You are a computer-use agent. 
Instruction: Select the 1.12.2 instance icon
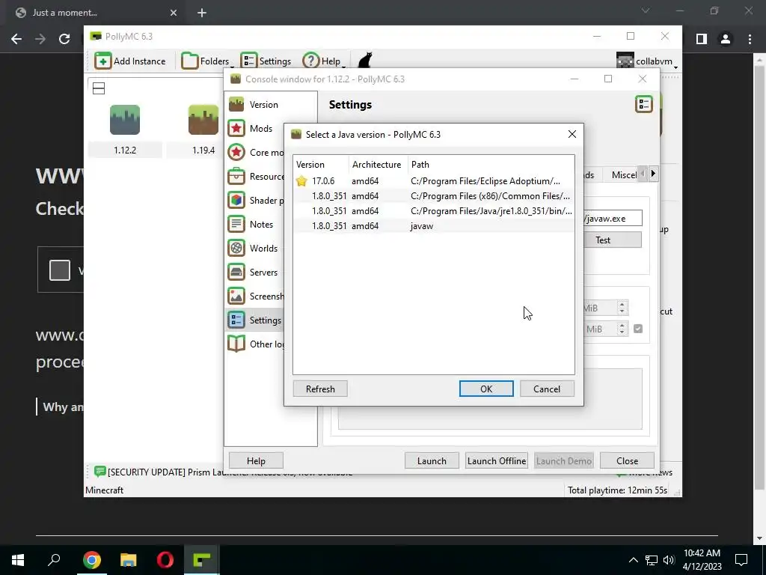(x=125, y=120)
